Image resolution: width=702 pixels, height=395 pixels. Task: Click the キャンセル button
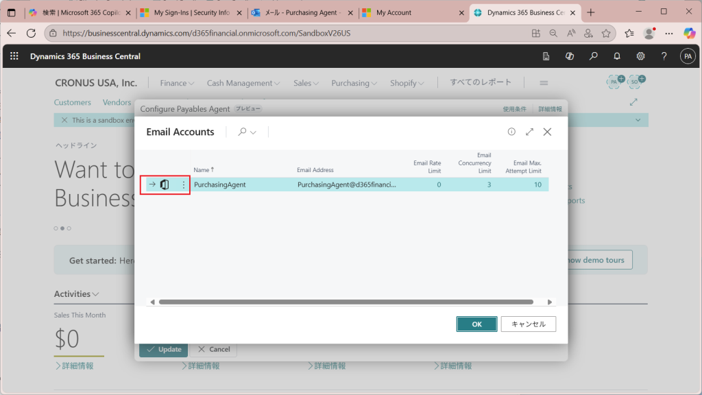click(529, 324)
